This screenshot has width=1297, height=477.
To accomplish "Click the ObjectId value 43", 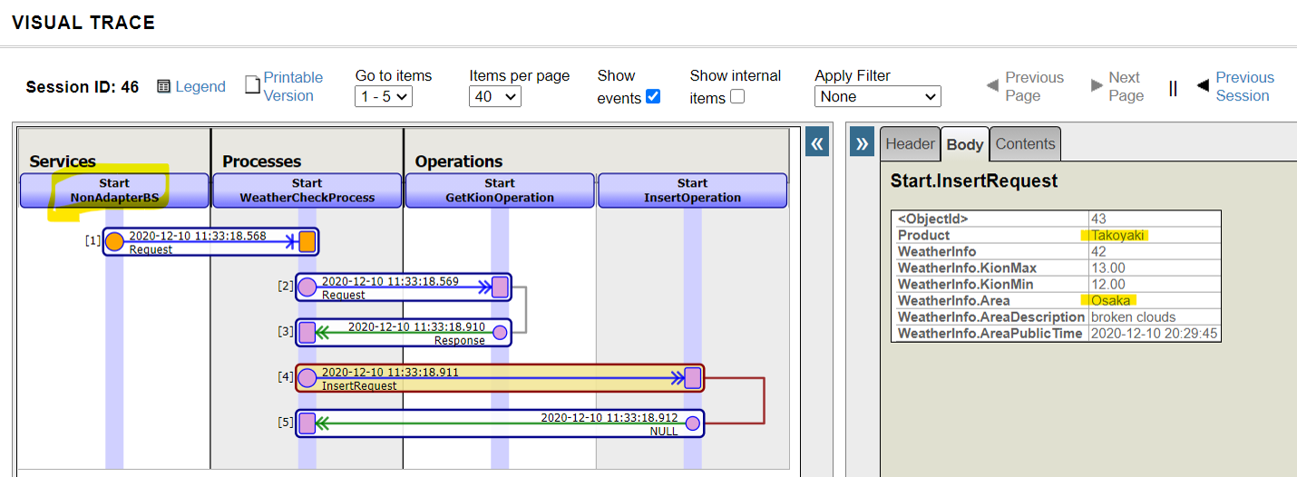I will coord(1099,219).
